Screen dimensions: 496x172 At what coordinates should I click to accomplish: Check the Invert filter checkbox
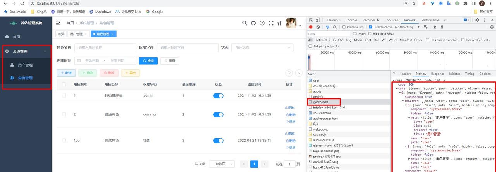355,34
